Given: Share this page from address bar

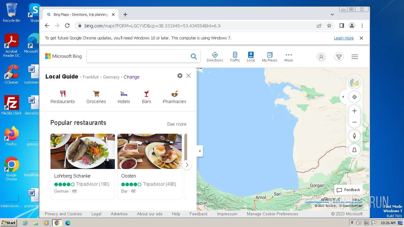Looking at the screenshot, I should (x=319, y=26).
